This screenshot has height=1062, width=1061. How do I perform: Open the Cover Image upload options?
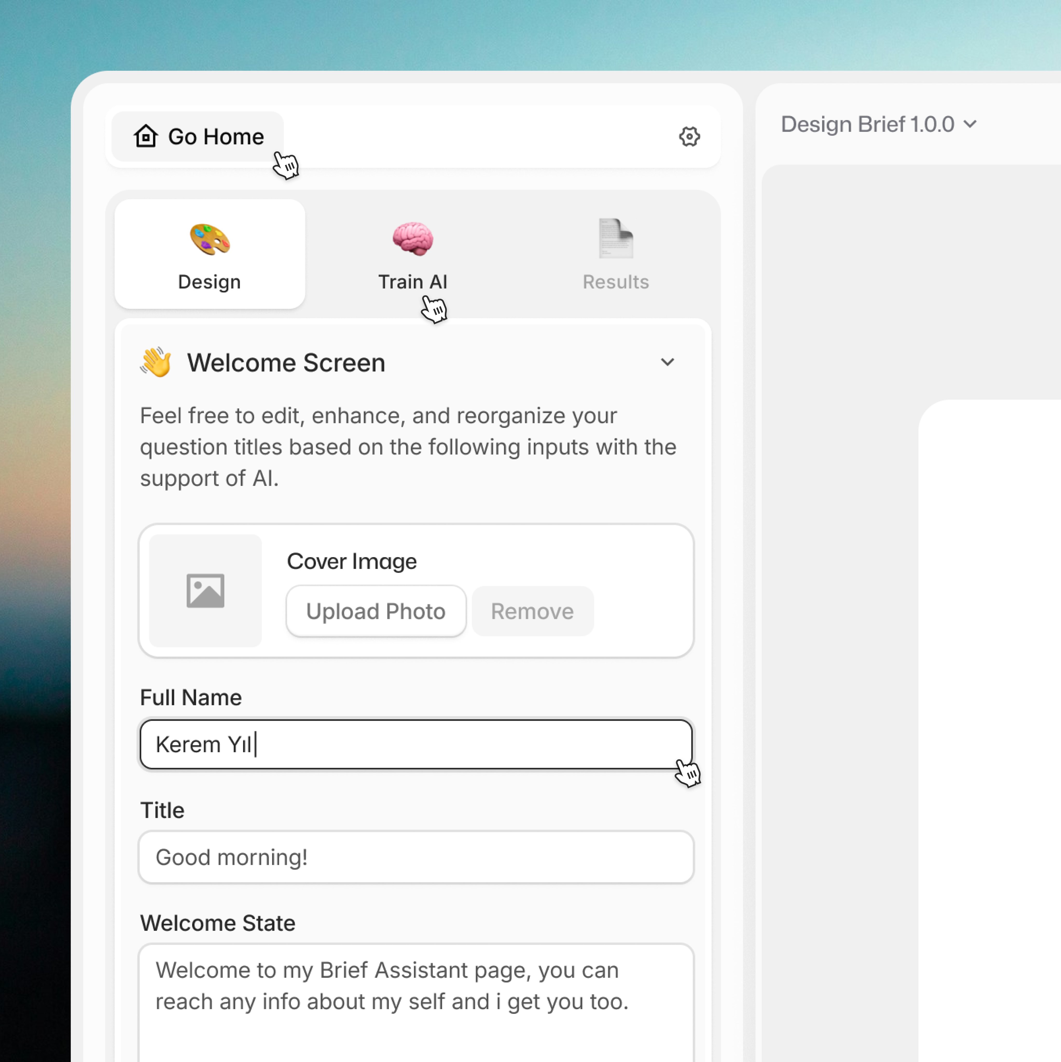tap(375, 611)
